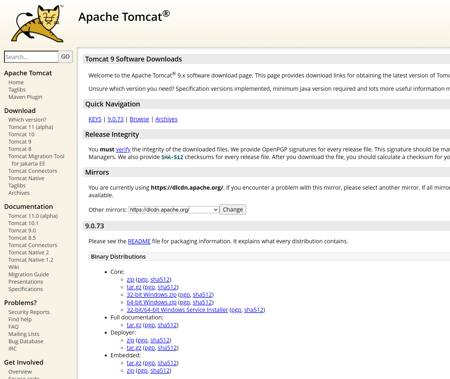Download the Core tar.gz
Screen dimensions: 450x379
tap(134, 287)
